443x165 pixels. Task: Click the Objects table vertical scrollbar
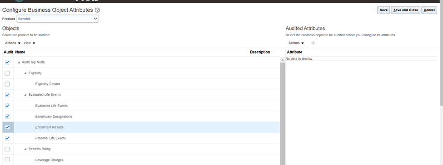point(283,113)
